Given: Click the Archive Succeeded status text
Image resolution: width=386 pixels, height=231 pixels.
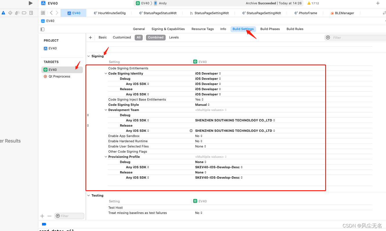Looking at the screenshot, I should coord(274,3).
